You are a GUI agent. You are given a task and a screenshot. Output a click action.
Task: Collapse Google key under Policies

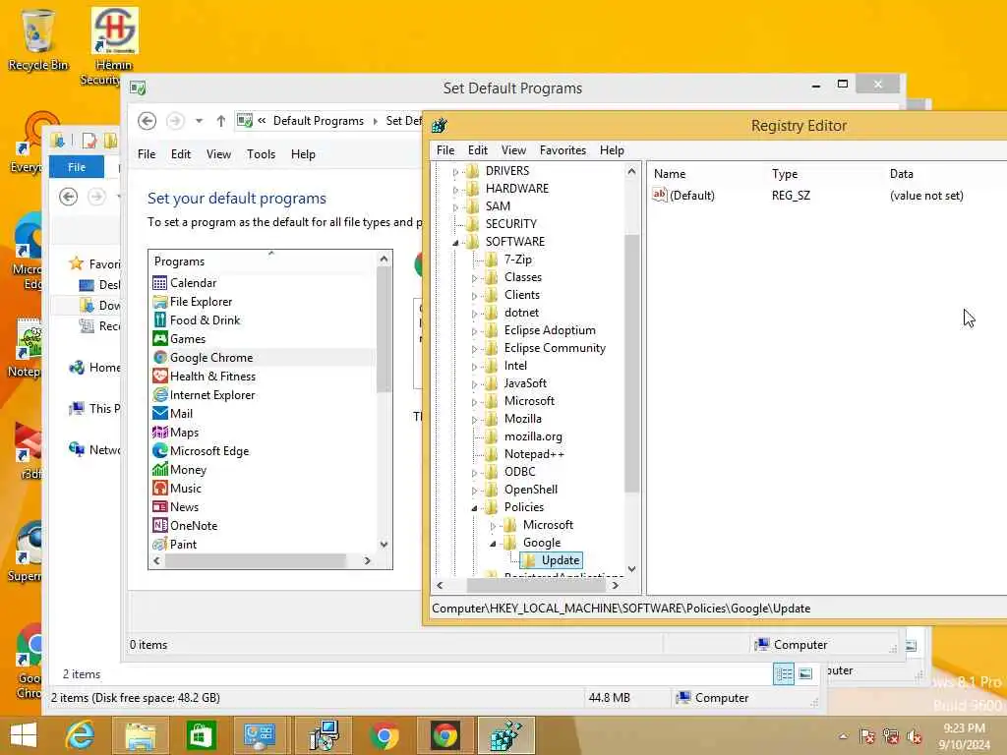493,543
